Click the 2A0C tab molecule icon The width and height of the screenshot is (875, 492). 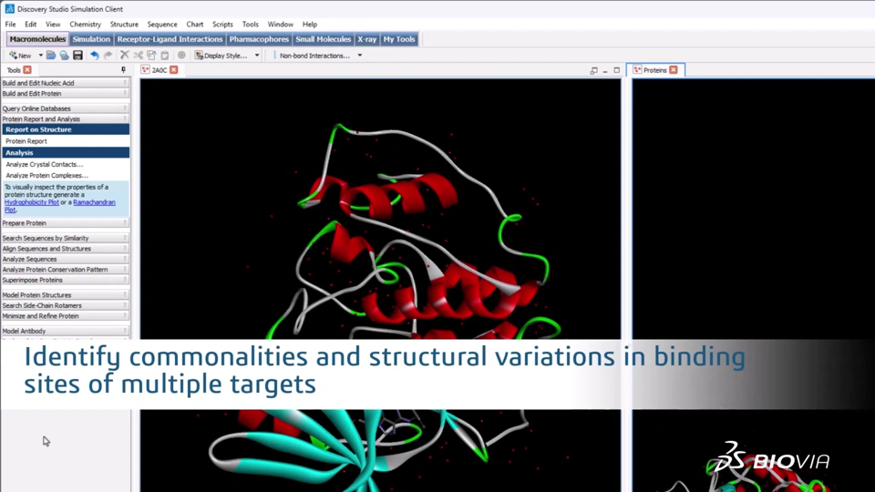[x=146, y=70]
